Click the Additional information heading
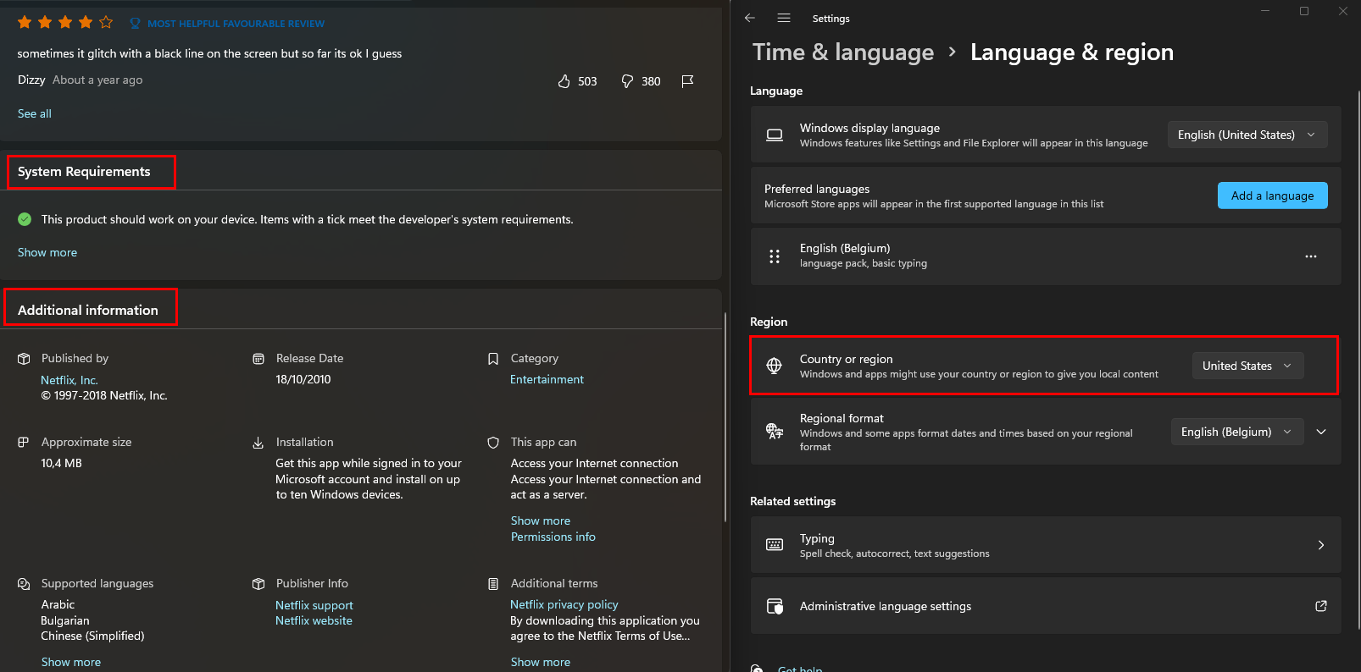This screenshot has width=1361, height=672. pyautogui.click(x=88, y=311)
